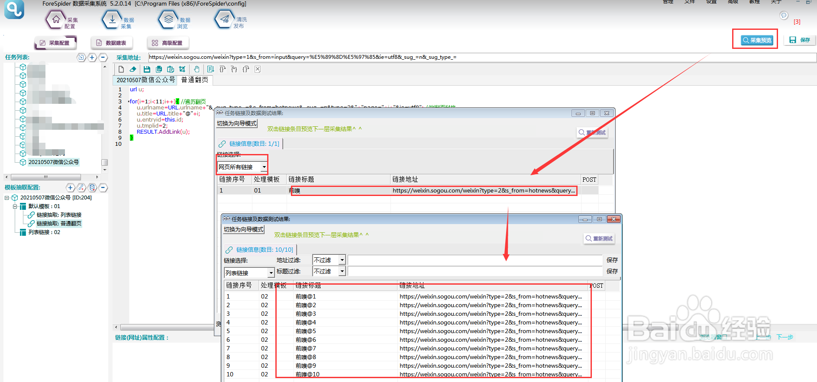Click 保存 next to 标题过滤 field

[x=612, y=271]
